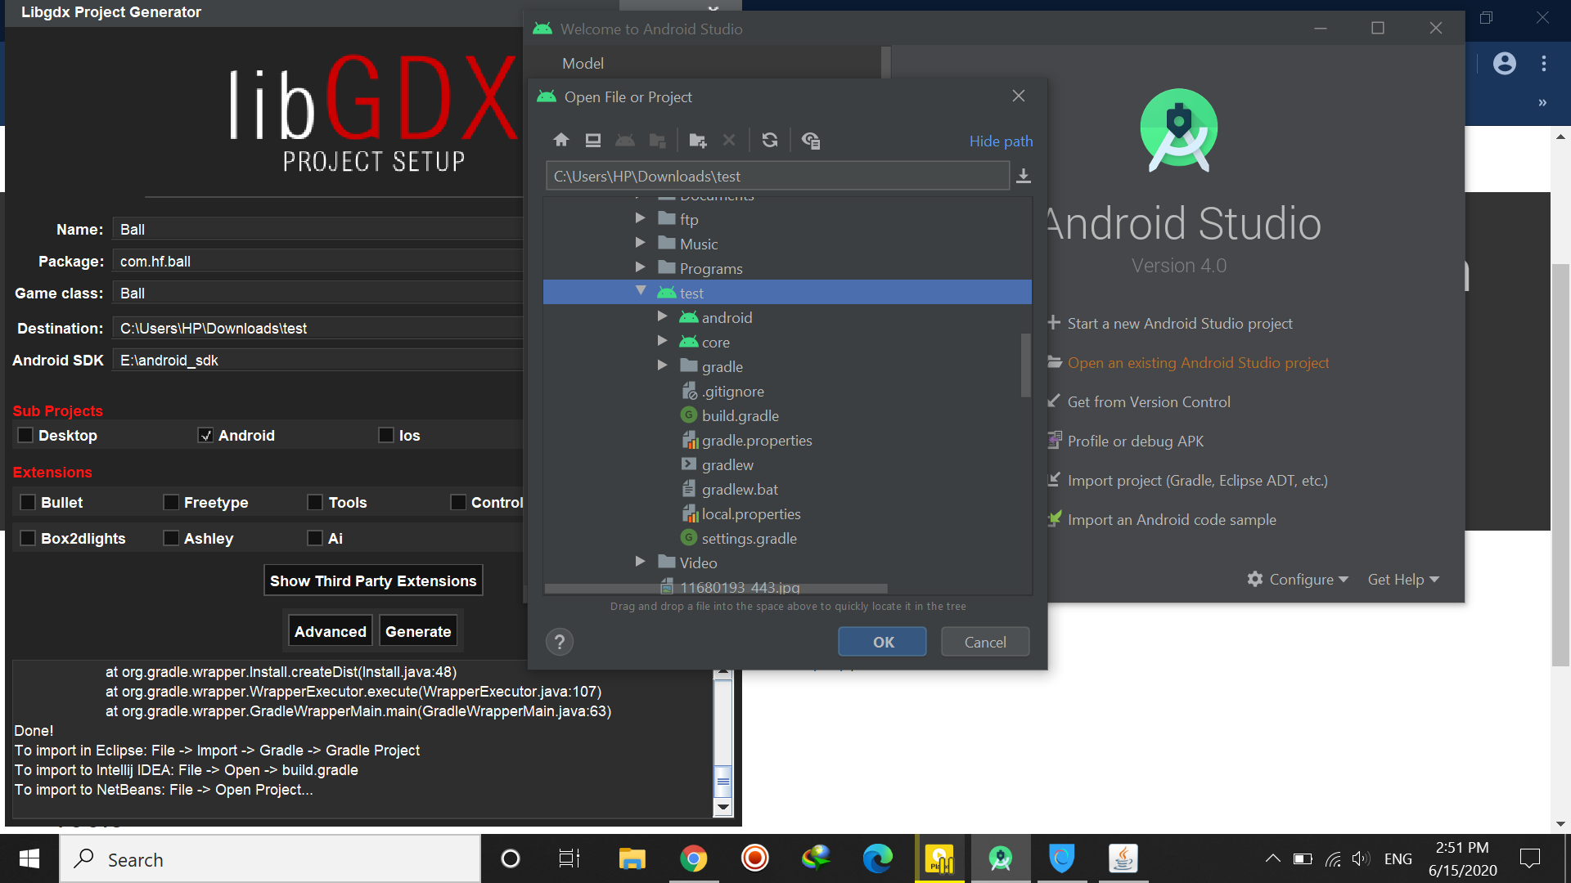Toggle show hidden files and directories

[x=810, y=141]
